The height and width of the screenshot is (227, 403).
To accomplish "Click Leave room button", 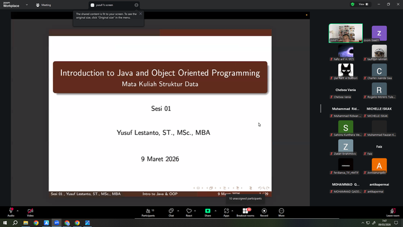I will [x=393, y=212].
